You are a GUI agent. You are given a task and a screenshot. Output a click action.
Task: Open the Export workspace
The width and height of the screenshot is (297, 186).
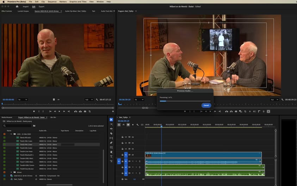[42, 6]
